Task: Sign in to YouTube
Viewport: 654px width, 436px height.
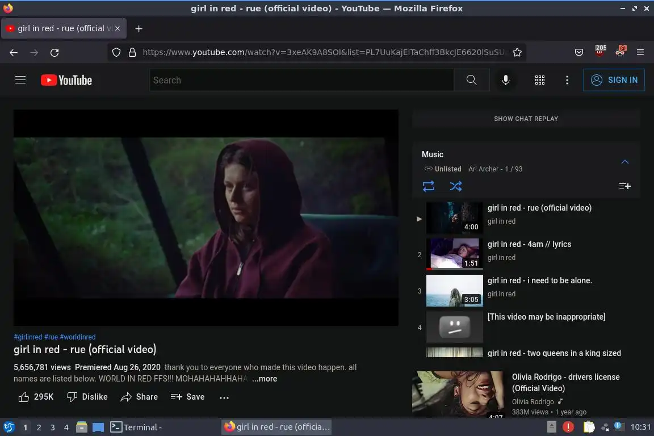Action: 614,79
